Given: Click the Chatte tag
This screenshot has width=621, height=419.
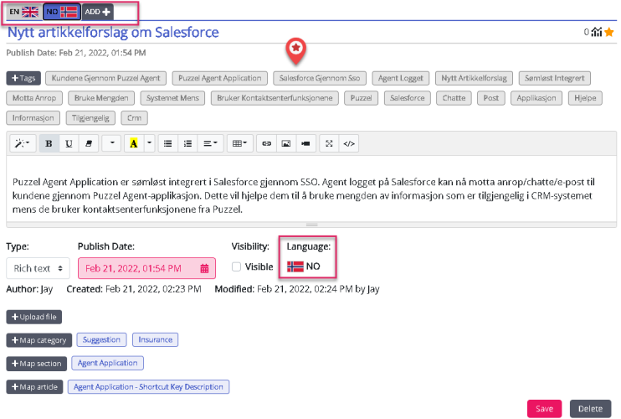Looking at the screenshot, I should point(454,98).
